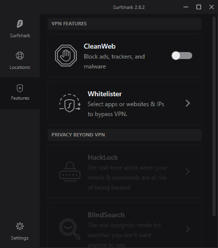Image resolution: width=218 pixels, height=248 pixels.
Task: Click the Surfshark 2.6.2 window title
Action: (x=129, y=7)
